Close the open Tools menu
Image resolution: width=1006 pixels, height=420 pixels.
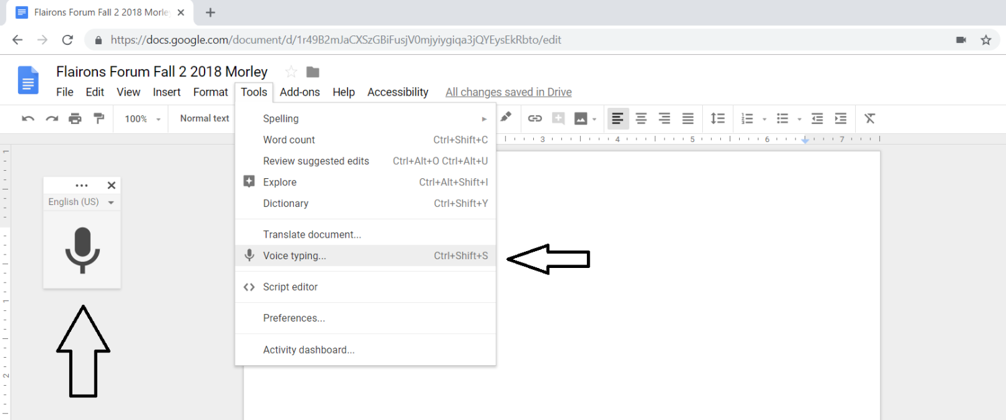click(x=254, y=92)
